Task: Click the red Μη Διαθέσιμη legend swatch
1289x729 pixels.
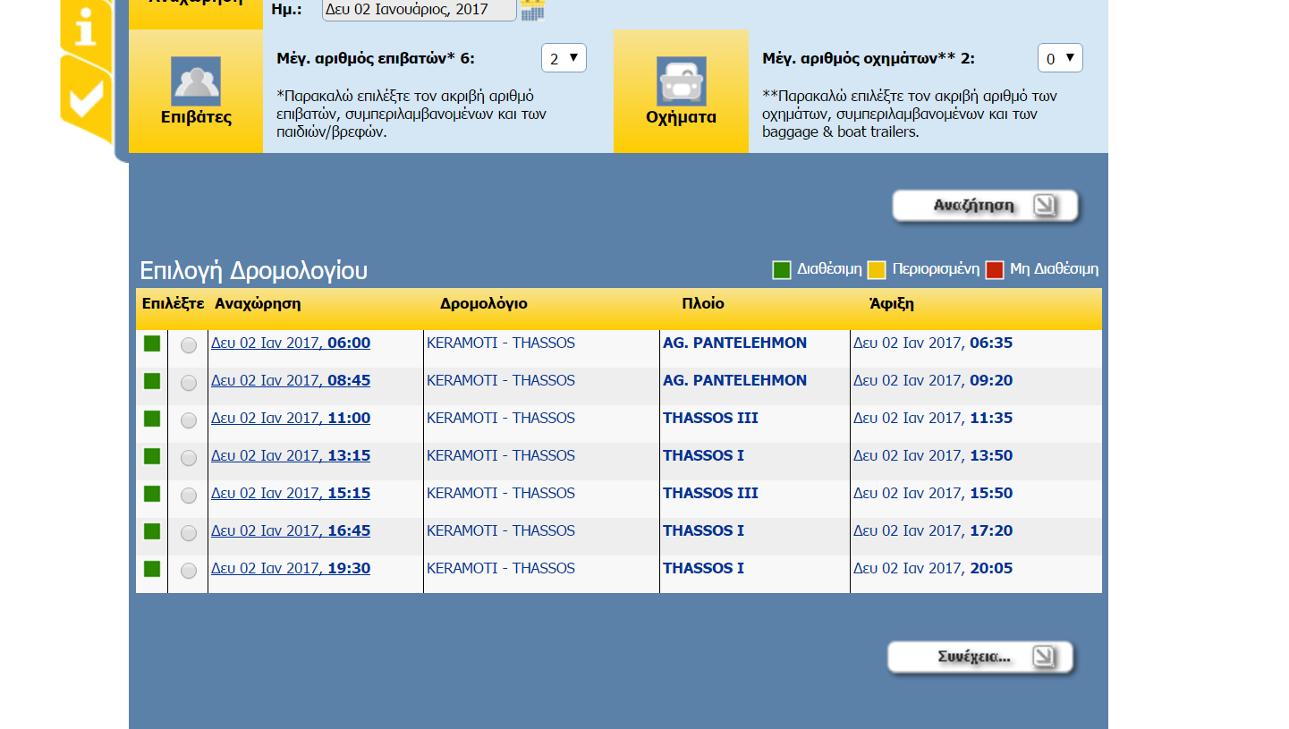Action: click(994, 270)
